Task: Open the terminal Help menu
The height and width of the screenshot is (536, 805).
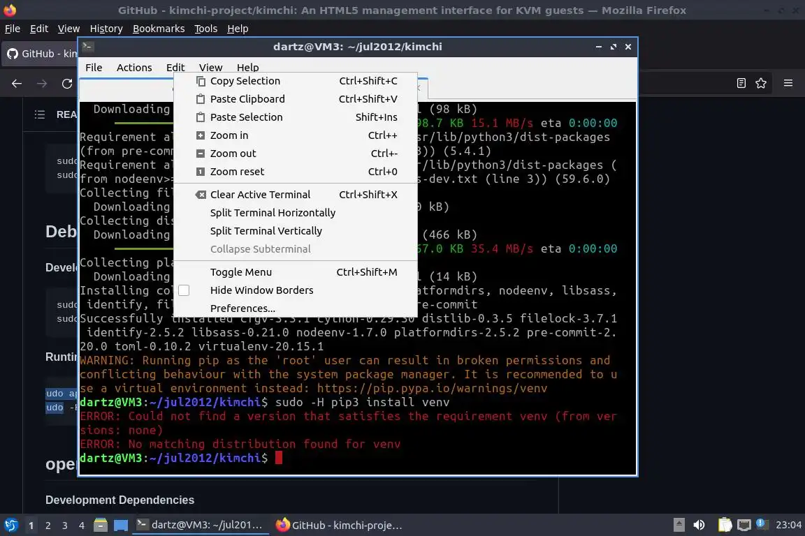Action: pos(247,68)
